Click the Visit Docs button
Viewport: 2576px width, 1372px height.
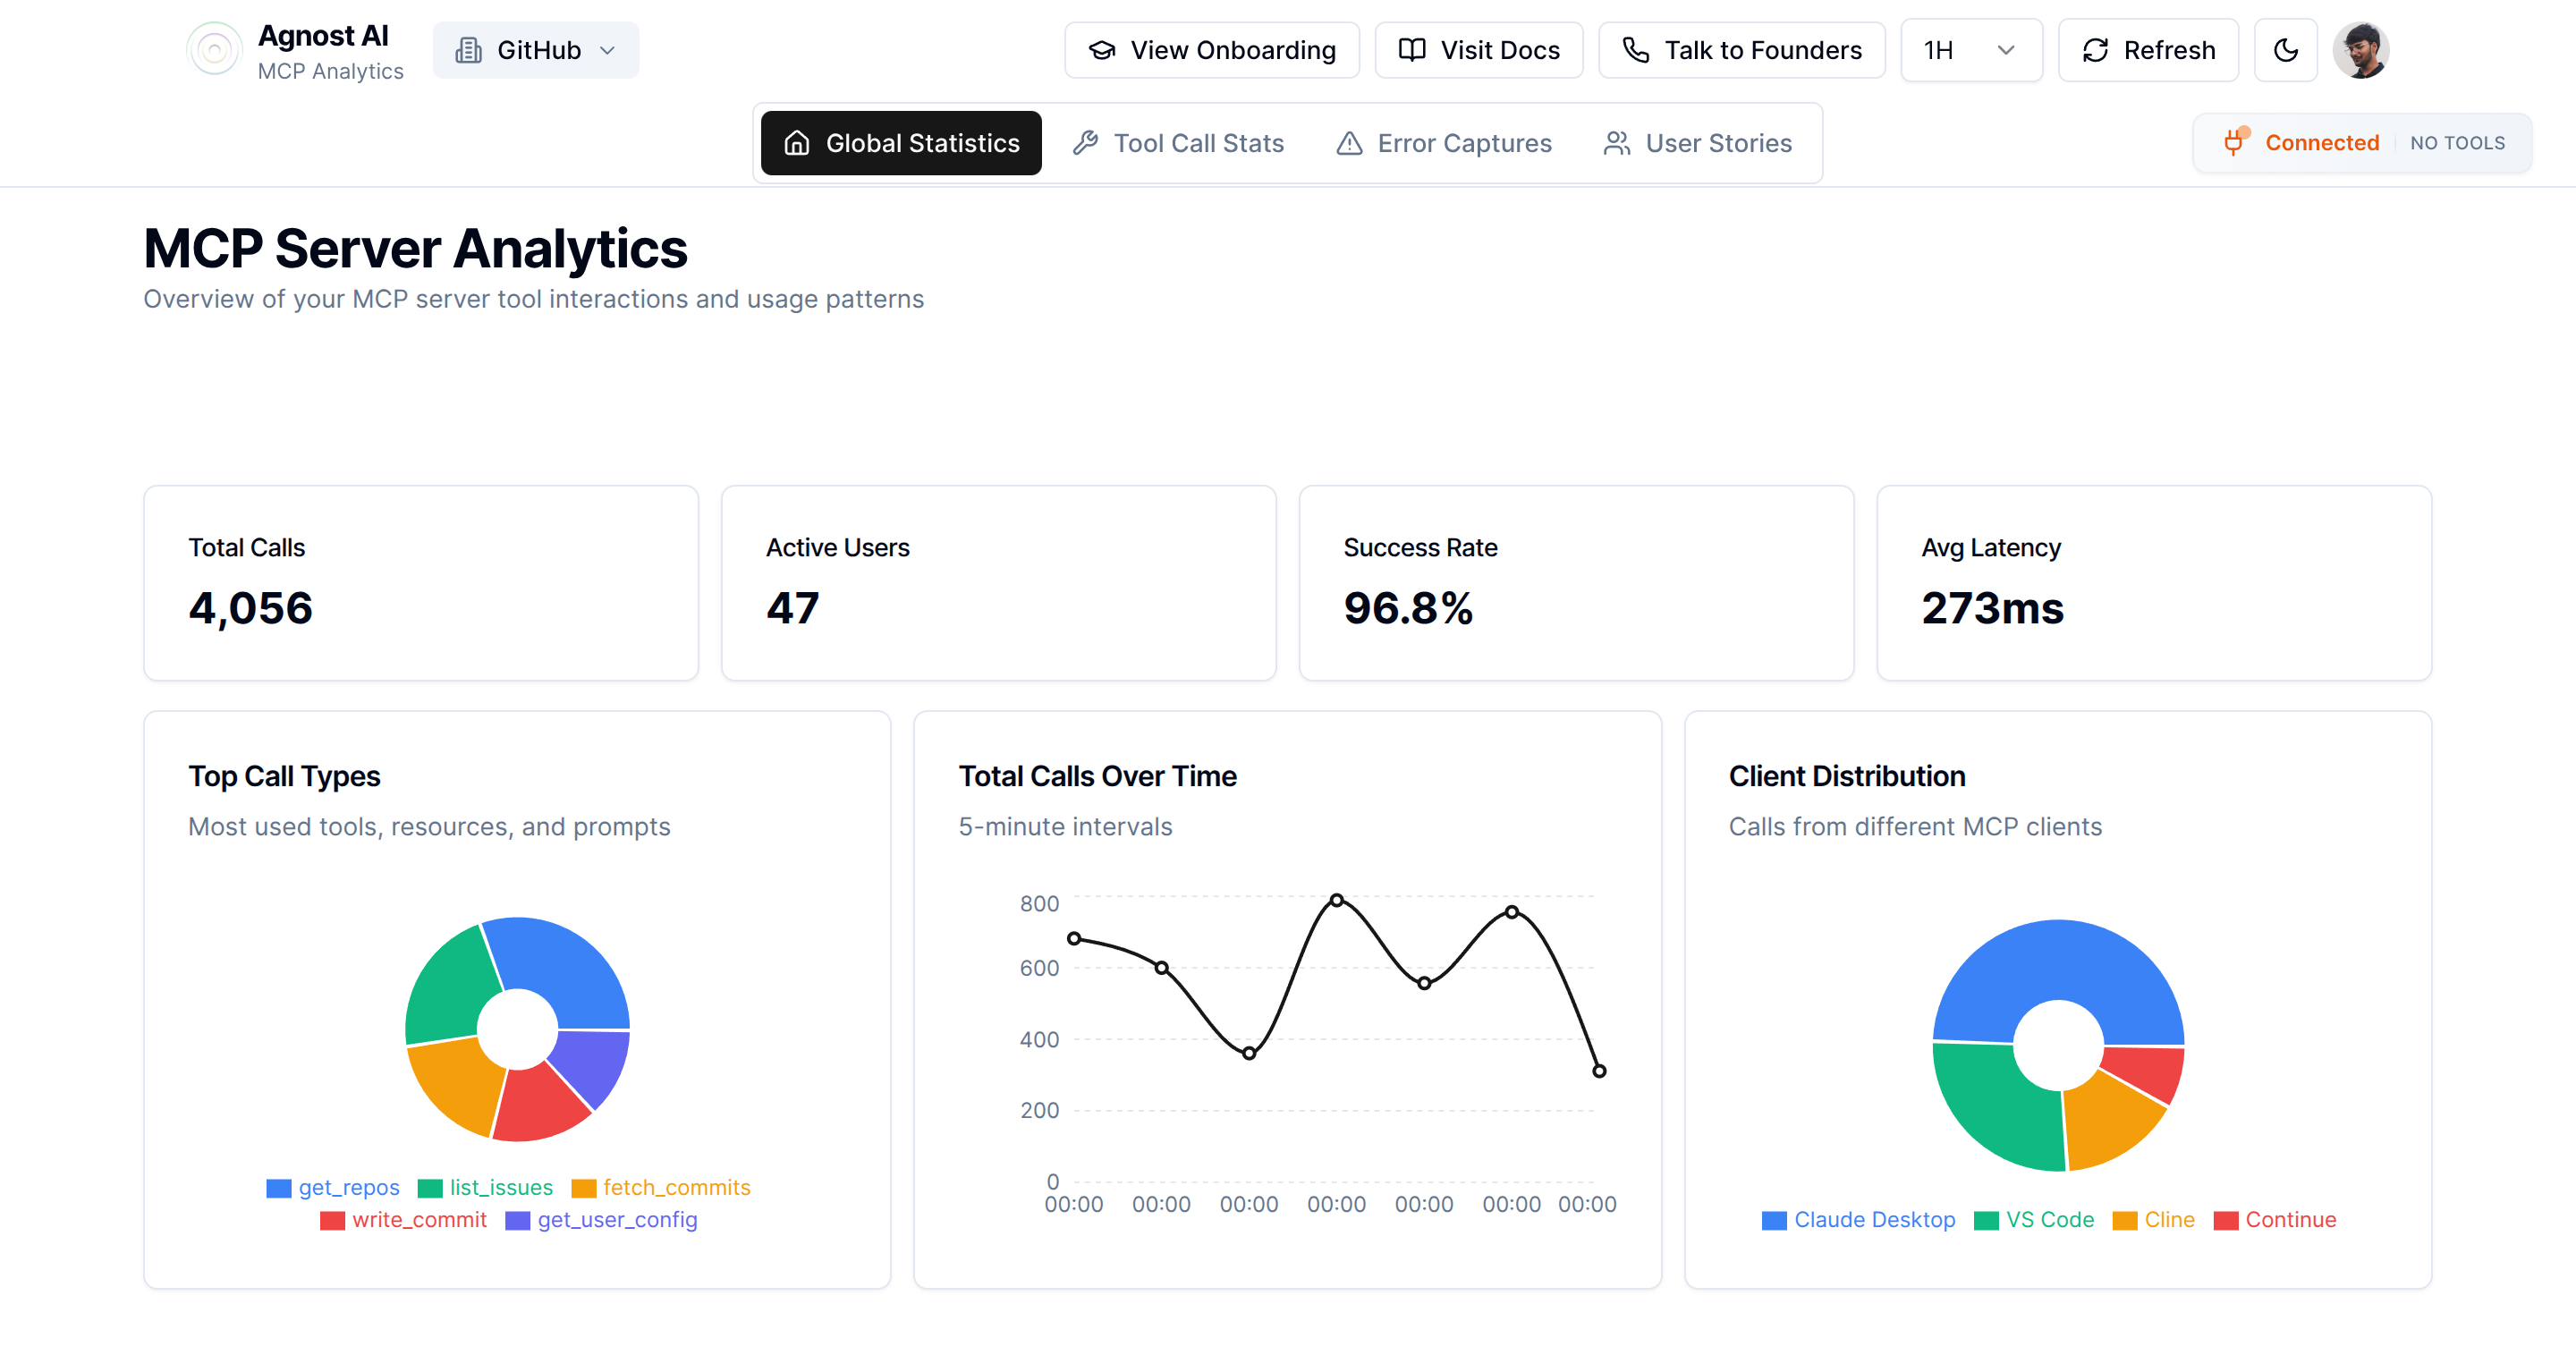pyautogui.click(x=1478, y=49)
